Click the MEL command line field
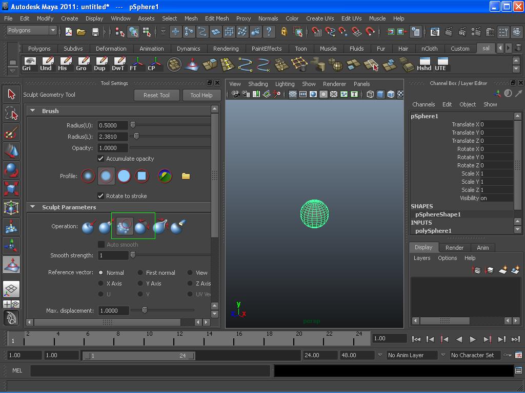Image resolution: width=525 pixels, height=393 pixels. (150, 370)
